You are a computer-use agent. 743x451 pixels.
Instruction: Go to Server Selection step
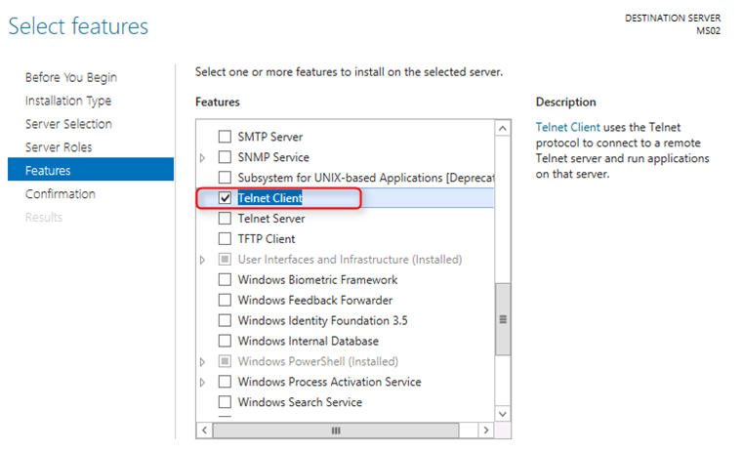68,124
